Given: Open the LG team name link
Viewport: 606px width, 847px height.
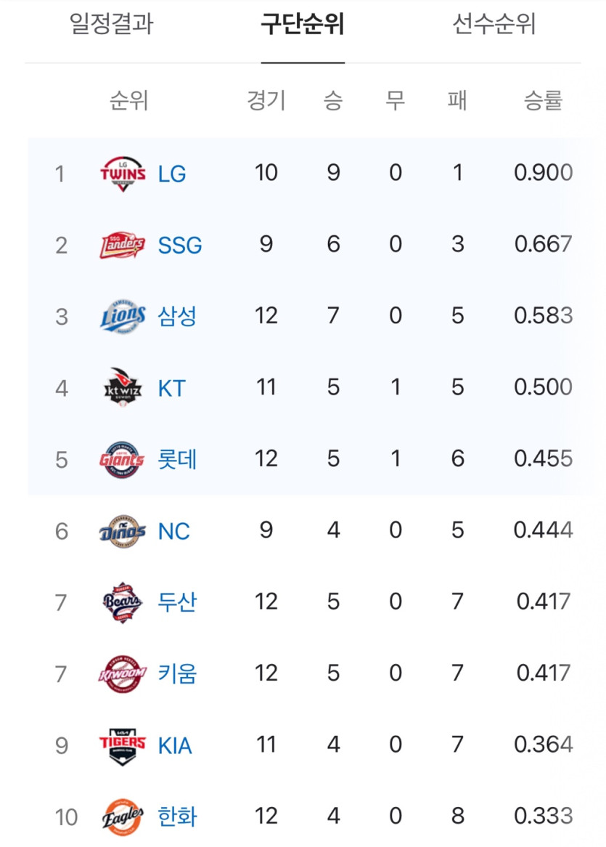Looking at the screenshot, I should tap(172, 174).
